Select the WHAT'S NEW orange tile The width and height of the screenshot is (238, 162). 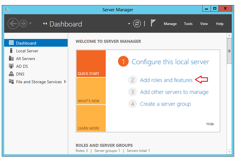[x=91, y=91]
